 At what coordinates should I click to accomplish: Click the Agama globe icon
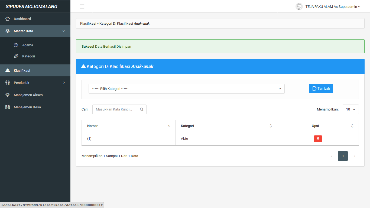16,45
